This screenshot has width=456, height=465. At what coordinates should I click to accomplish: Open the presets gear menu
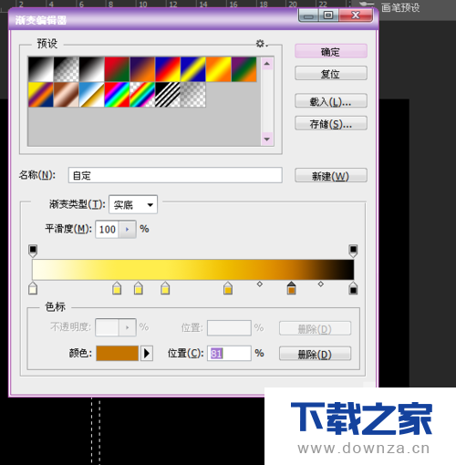tap(262, 44)
